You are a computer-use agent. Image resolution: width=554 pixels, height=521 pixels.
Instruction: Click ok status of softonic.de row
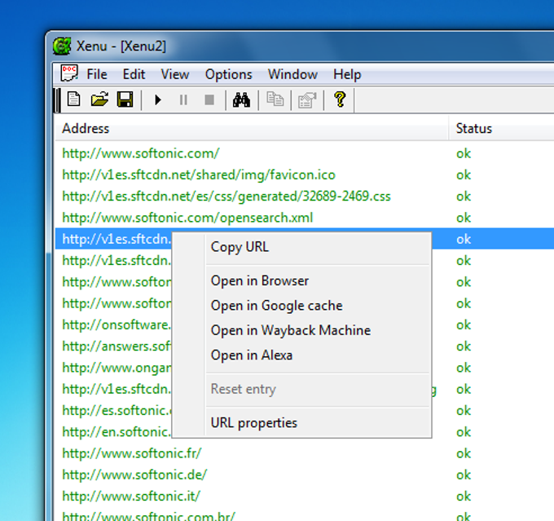(x=464, y=475)
